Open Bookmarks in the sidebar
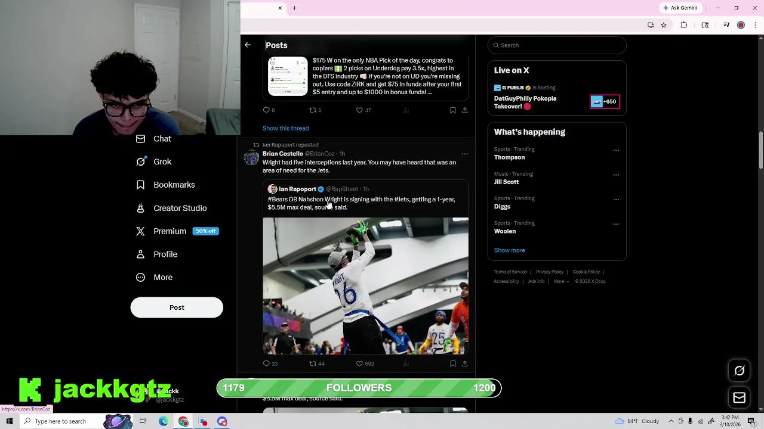The height and width of the screenshot is (429, 764). [165, 185]
